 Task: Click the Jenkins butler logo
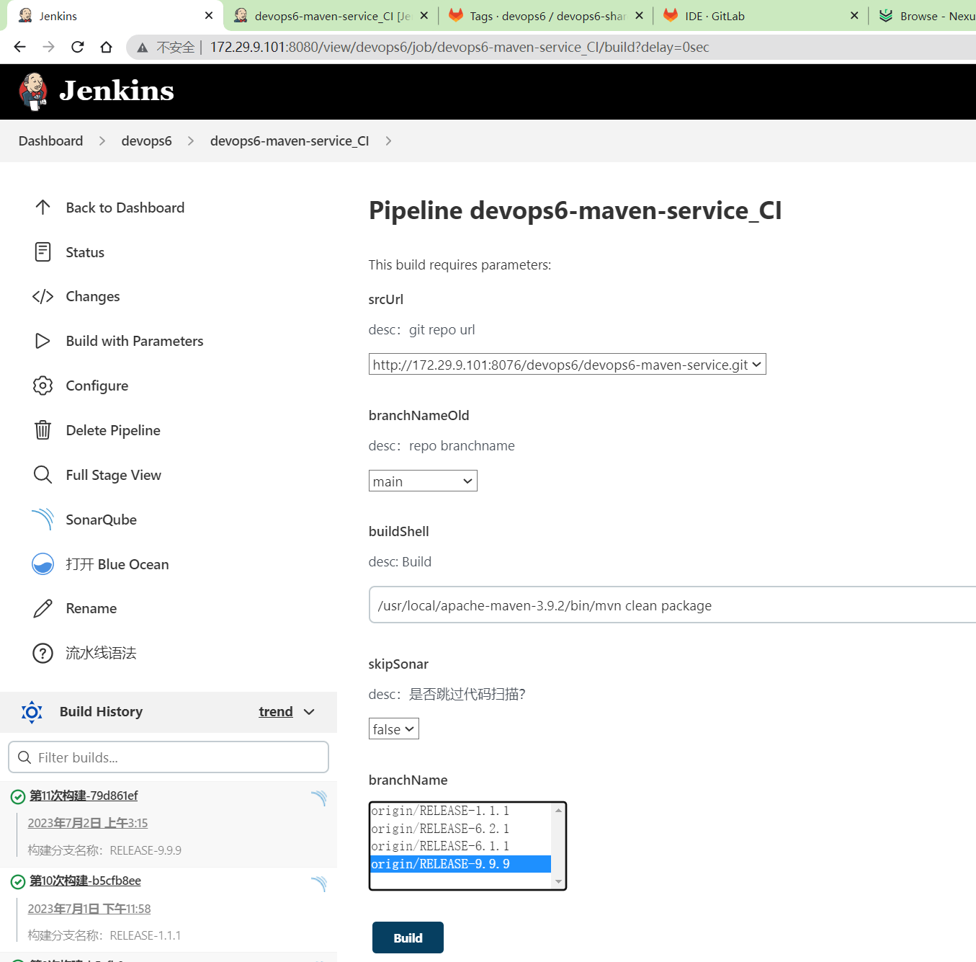[x=33, y=92]
